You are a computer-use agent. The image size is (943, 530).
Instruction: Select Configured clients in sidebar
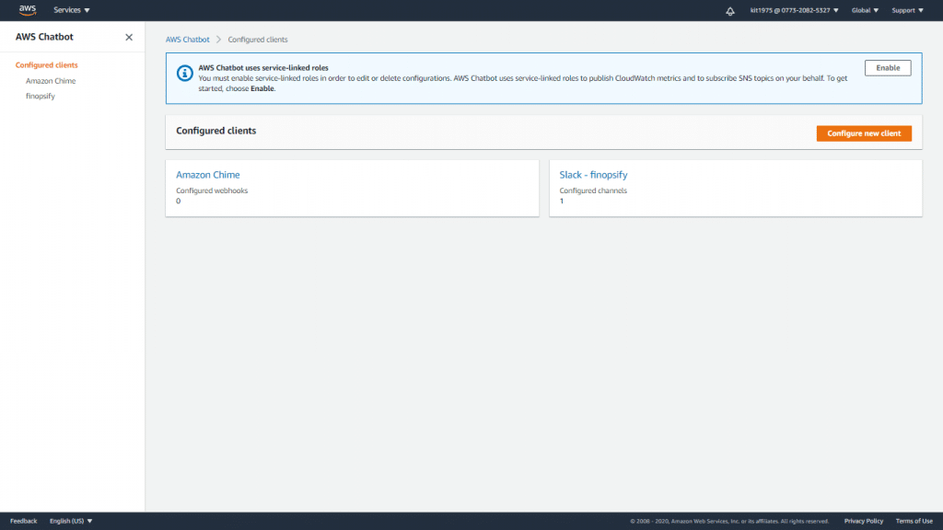46,65
